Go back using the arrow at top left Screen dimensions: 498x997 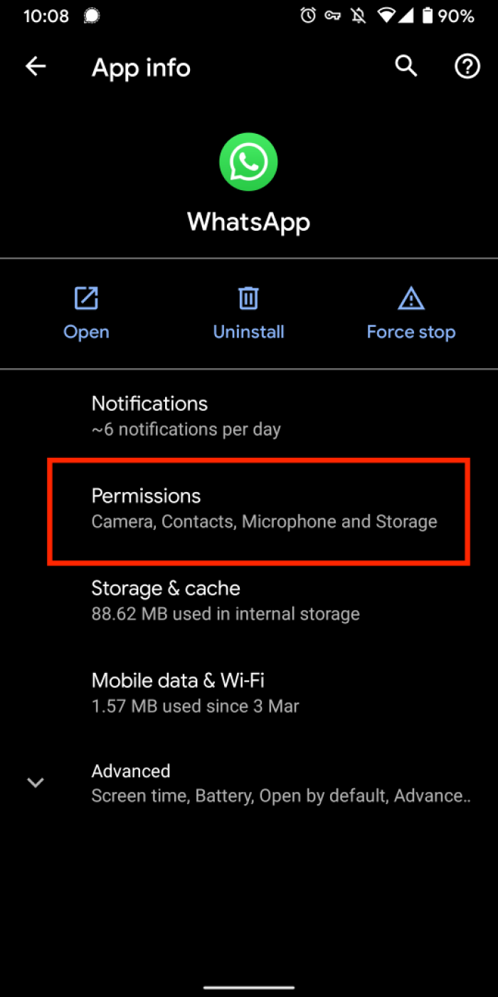36,66
